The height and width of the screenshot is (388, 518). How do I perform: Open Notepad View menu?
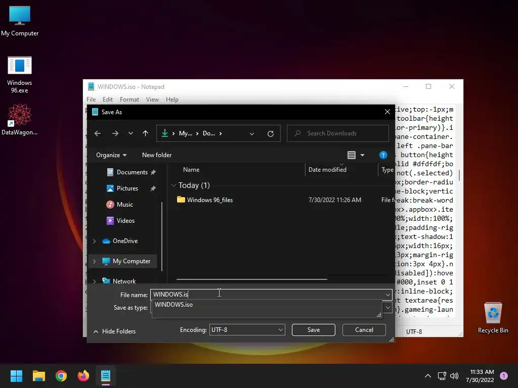pos(152,100)
